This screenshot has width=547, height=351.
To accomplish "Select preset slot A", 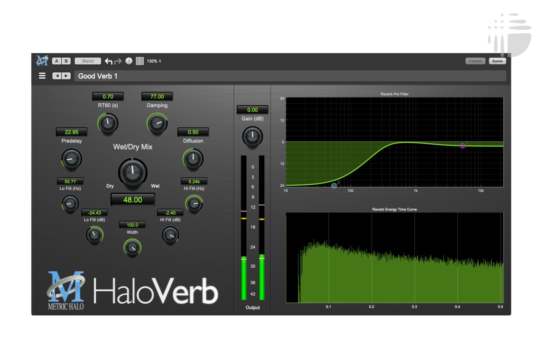I will tap(57, 61).
